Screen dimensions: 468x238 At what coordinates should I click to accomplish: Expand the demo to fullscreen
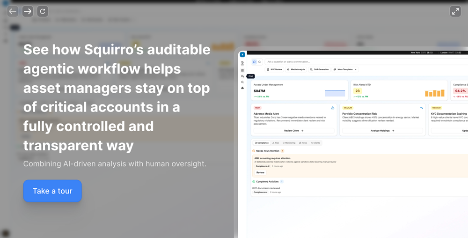[x=455, y=11]
